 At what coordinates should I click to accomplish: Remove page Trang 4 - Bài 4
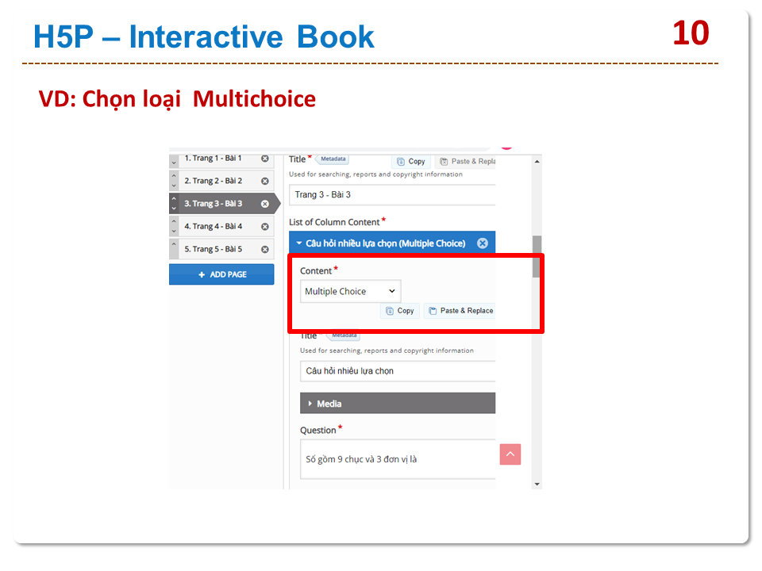(x=265, y=227)
